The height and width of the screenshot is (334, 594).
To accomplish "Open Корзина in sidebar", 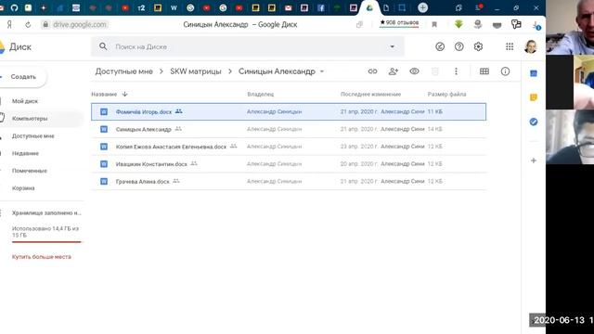I will pyautogui.click(x=23, y=188).
